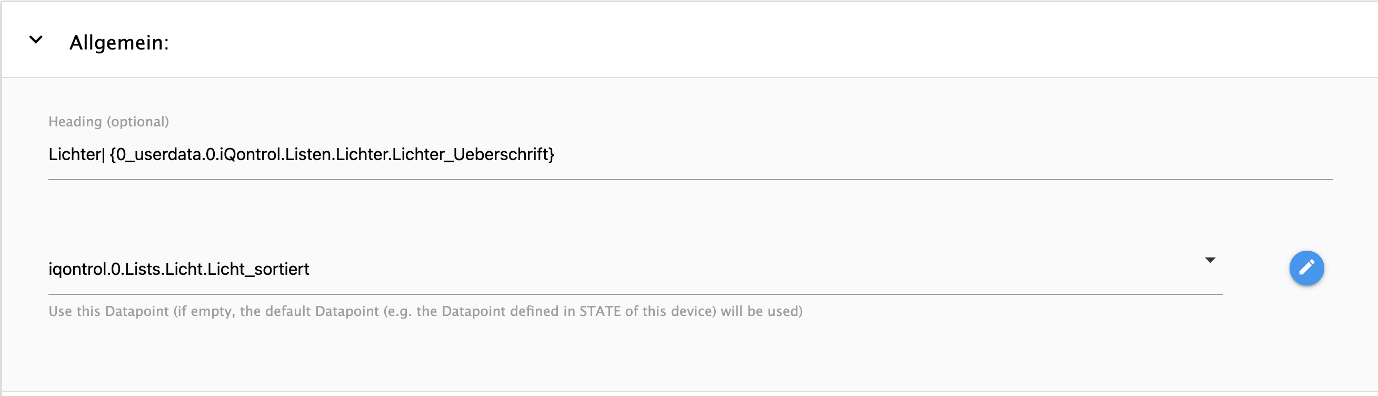Click the downward chevron beside Allgemein

[36, 39]
